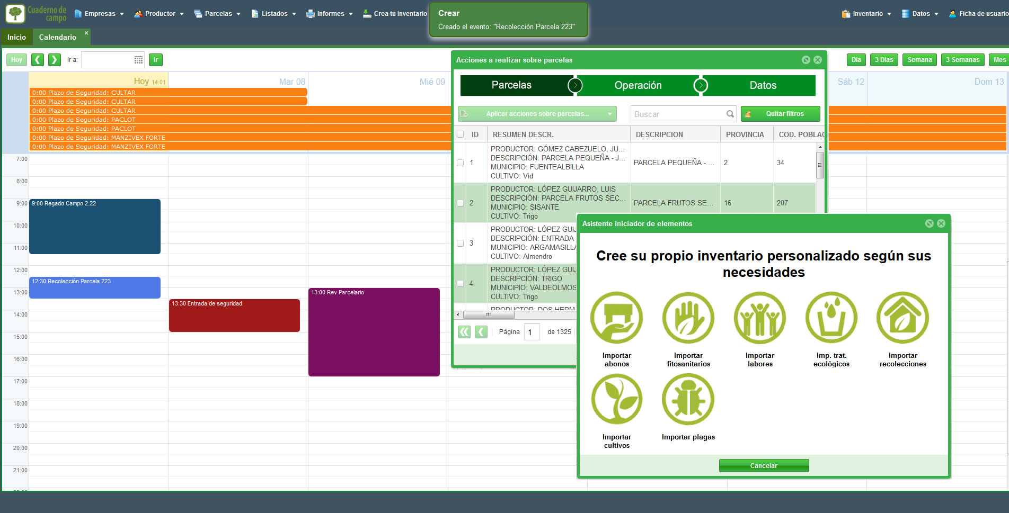The width and height of the screenshot is (1009, 513).
Task: Click the Ir button
Action: [156, 60]
